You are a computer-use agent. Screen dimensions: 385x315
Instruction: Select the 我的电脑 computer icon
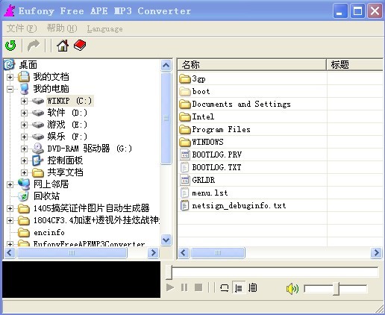pyautogui.click(x=24, y=89)
